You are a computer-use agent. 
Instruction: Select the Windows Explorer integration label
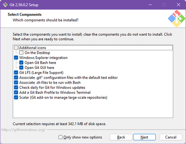43,58
